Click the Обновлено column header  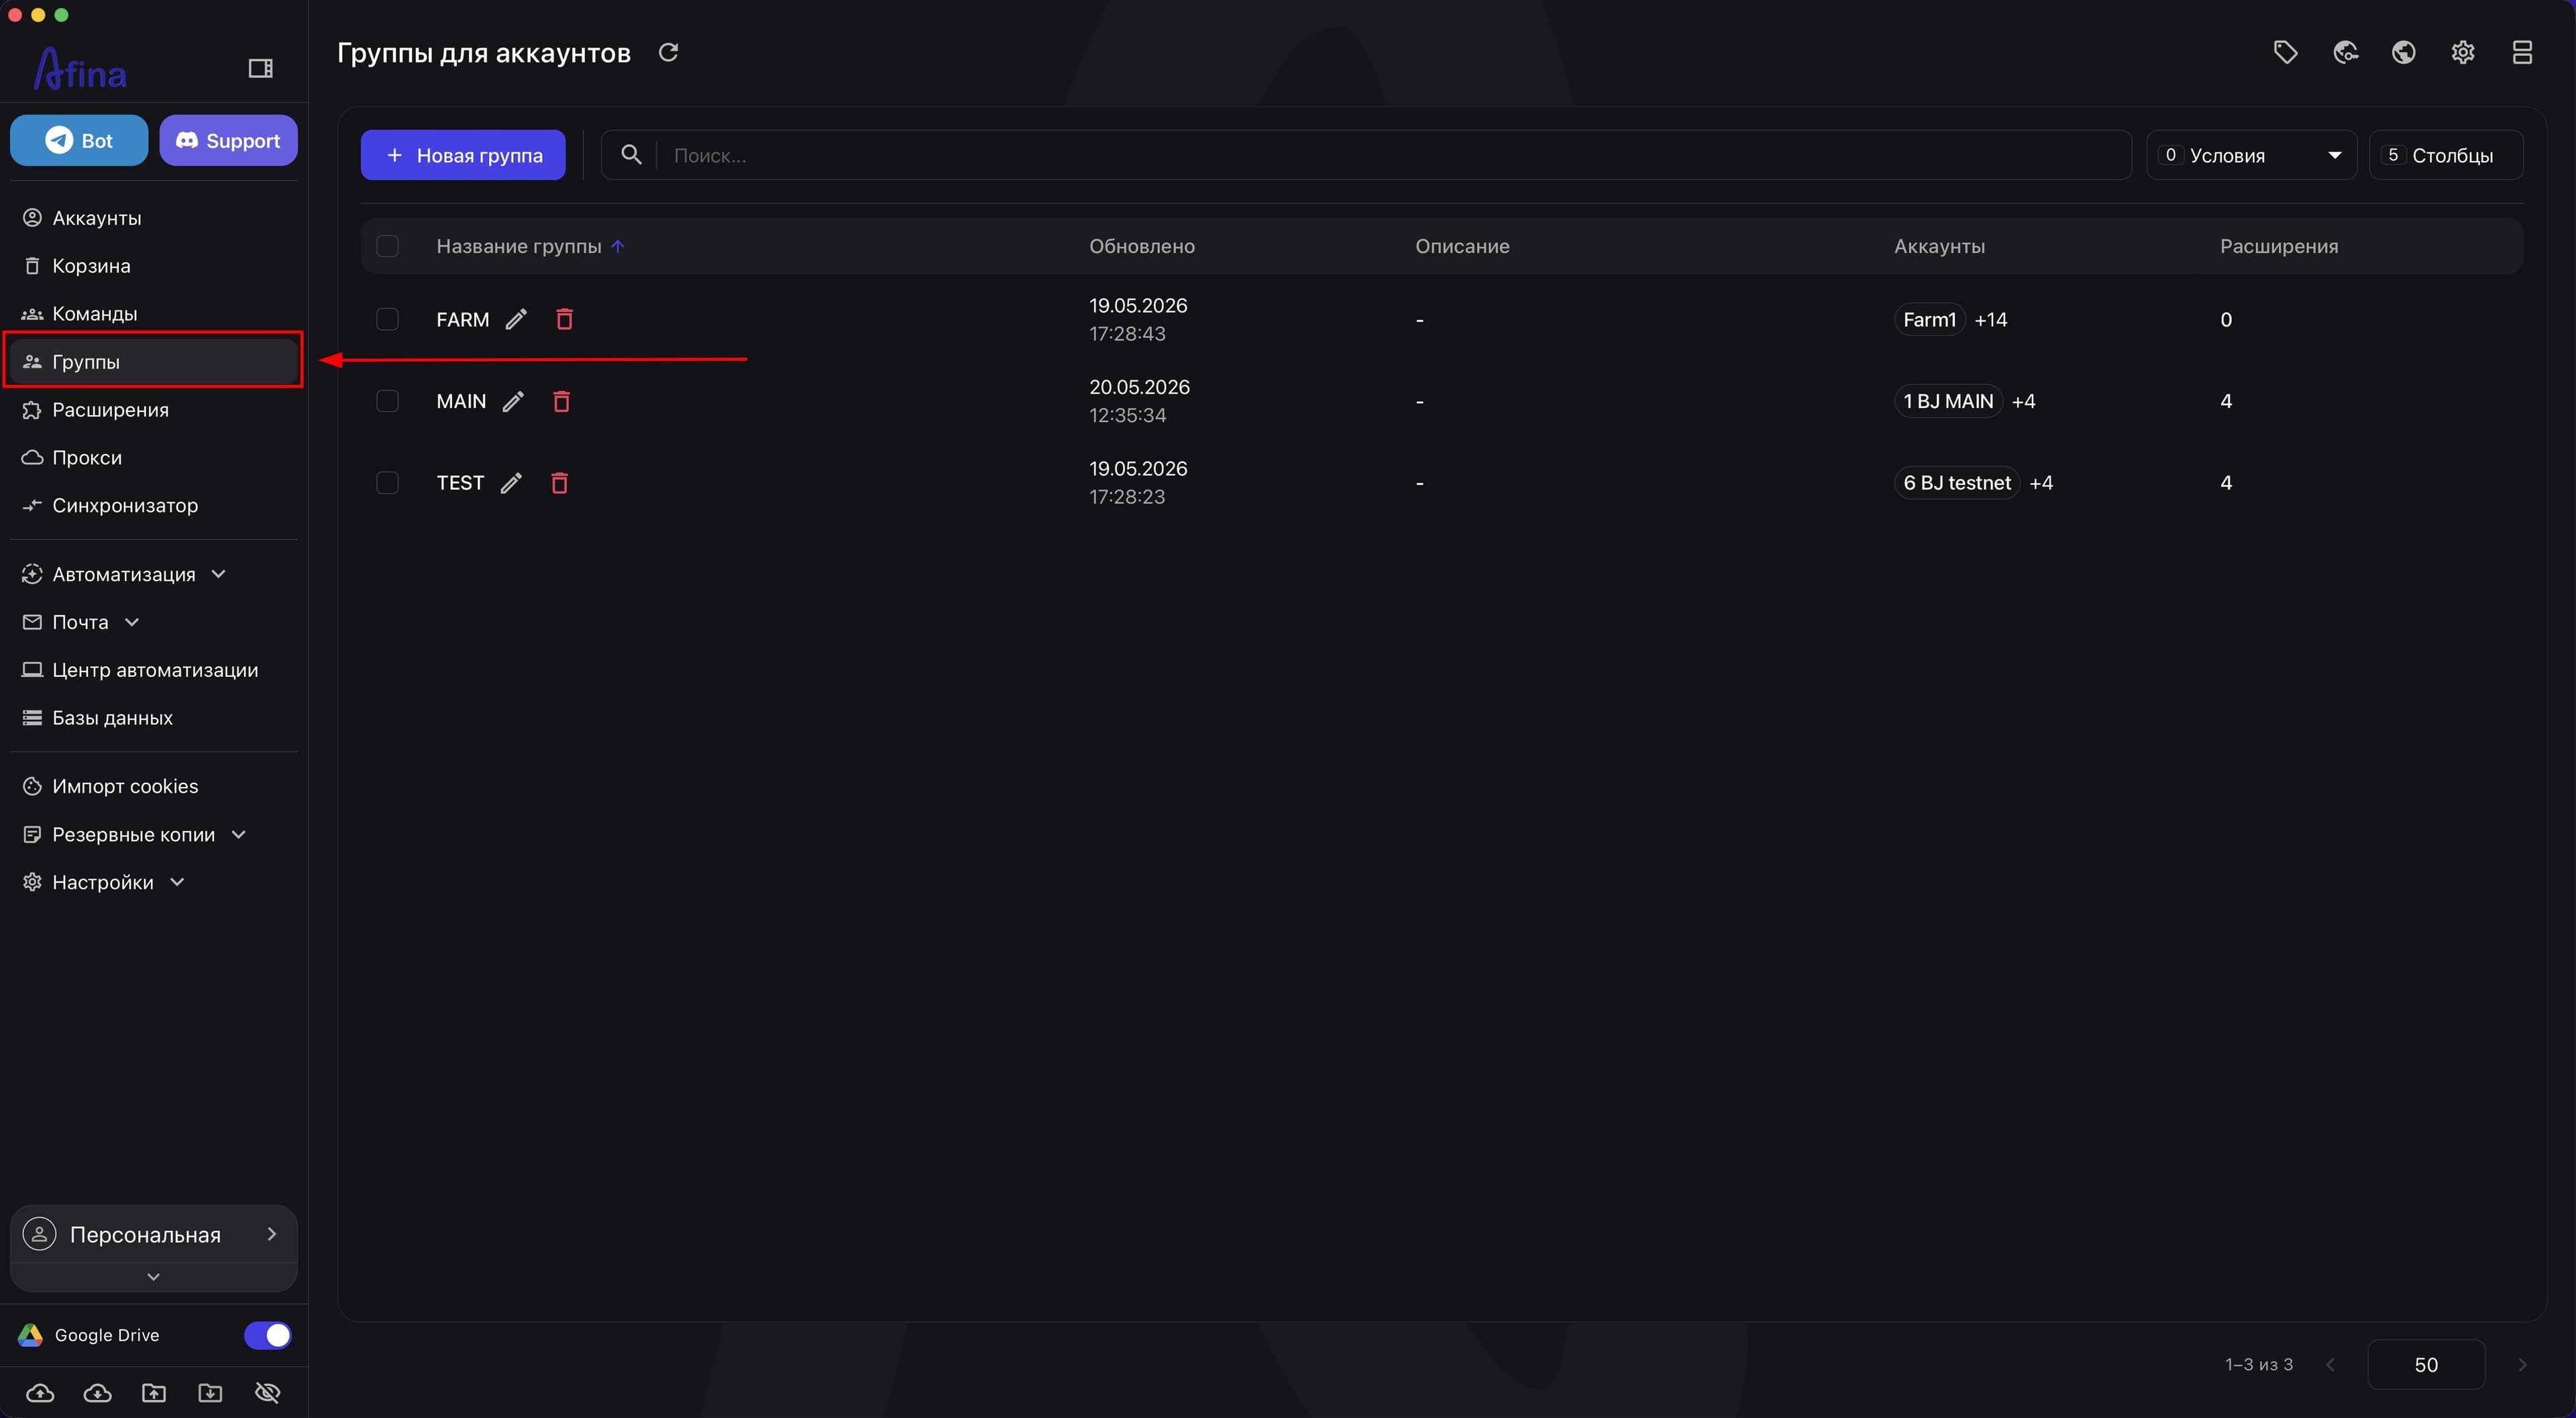tap(1142, 246)
